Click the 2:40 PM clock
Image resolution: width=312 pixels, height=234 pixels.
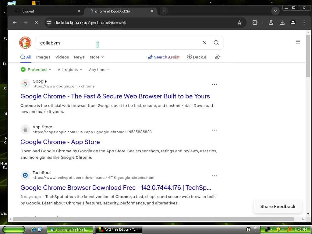coord(300,229)
